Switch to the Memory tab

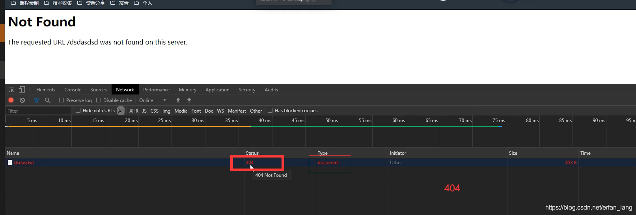(x=187, y=90)
